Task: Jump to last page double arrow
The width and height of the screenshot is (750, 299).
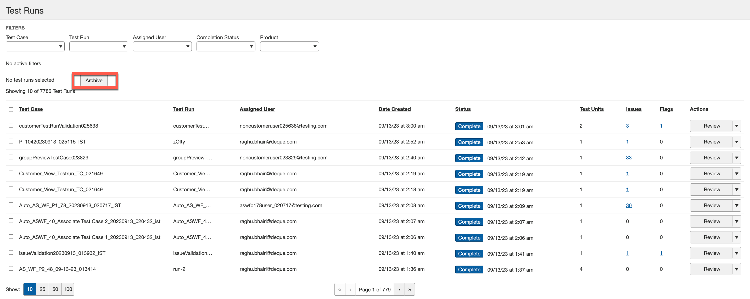Action: (409, 289)
